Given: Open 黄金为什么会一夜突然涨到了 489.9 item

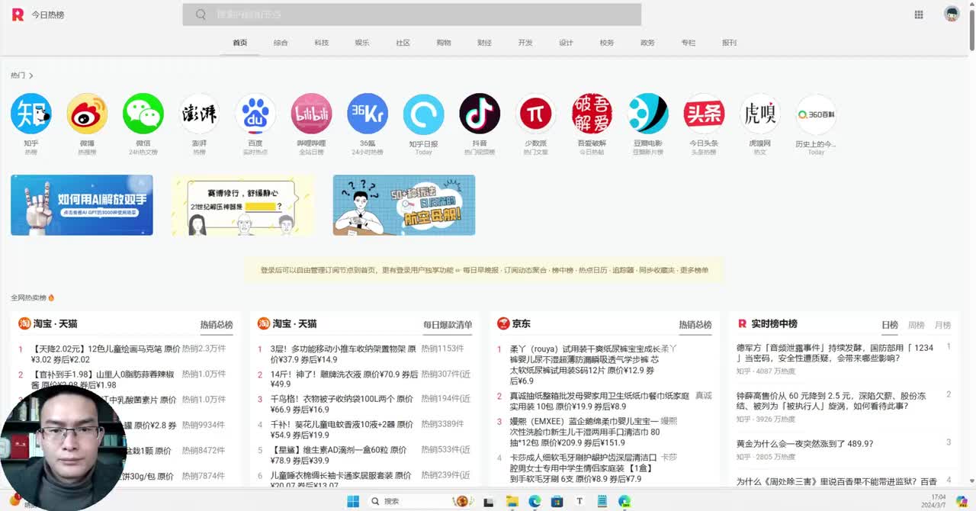Looking at the screenshot, I should 804,443.
